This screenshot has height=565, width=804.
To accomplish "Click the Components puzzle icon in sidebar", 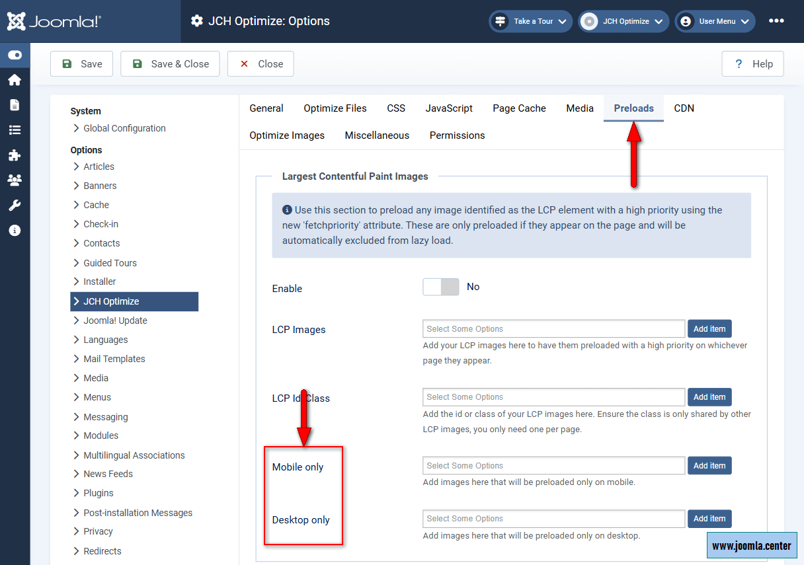I will (15, 155).
